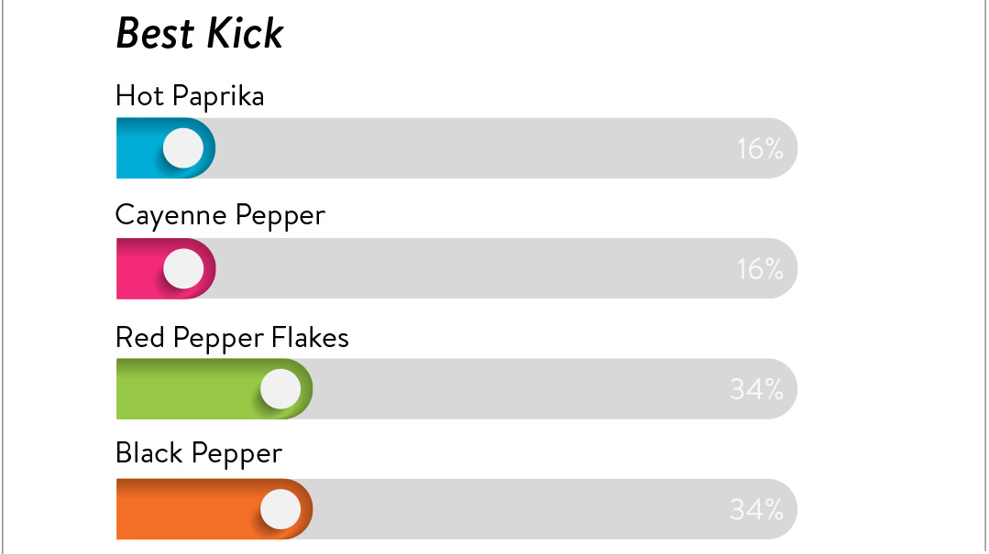Click the 16% value on Hot Paprika bar
This screenshot has height=554, width=989.
(760, 148)
